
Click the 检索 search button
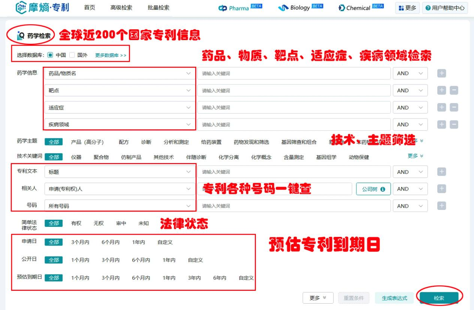tap(439, 298)
